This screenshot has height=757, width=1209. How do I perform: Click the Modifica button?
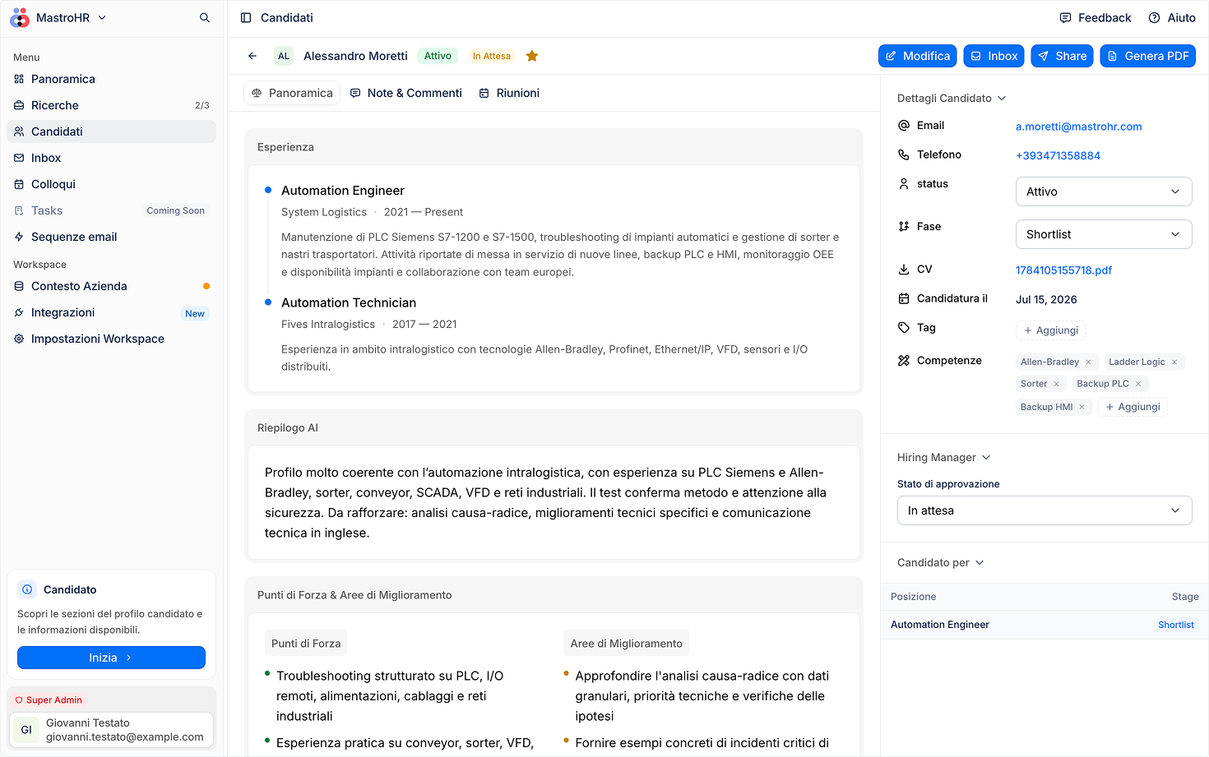click(x=917, y=56)
